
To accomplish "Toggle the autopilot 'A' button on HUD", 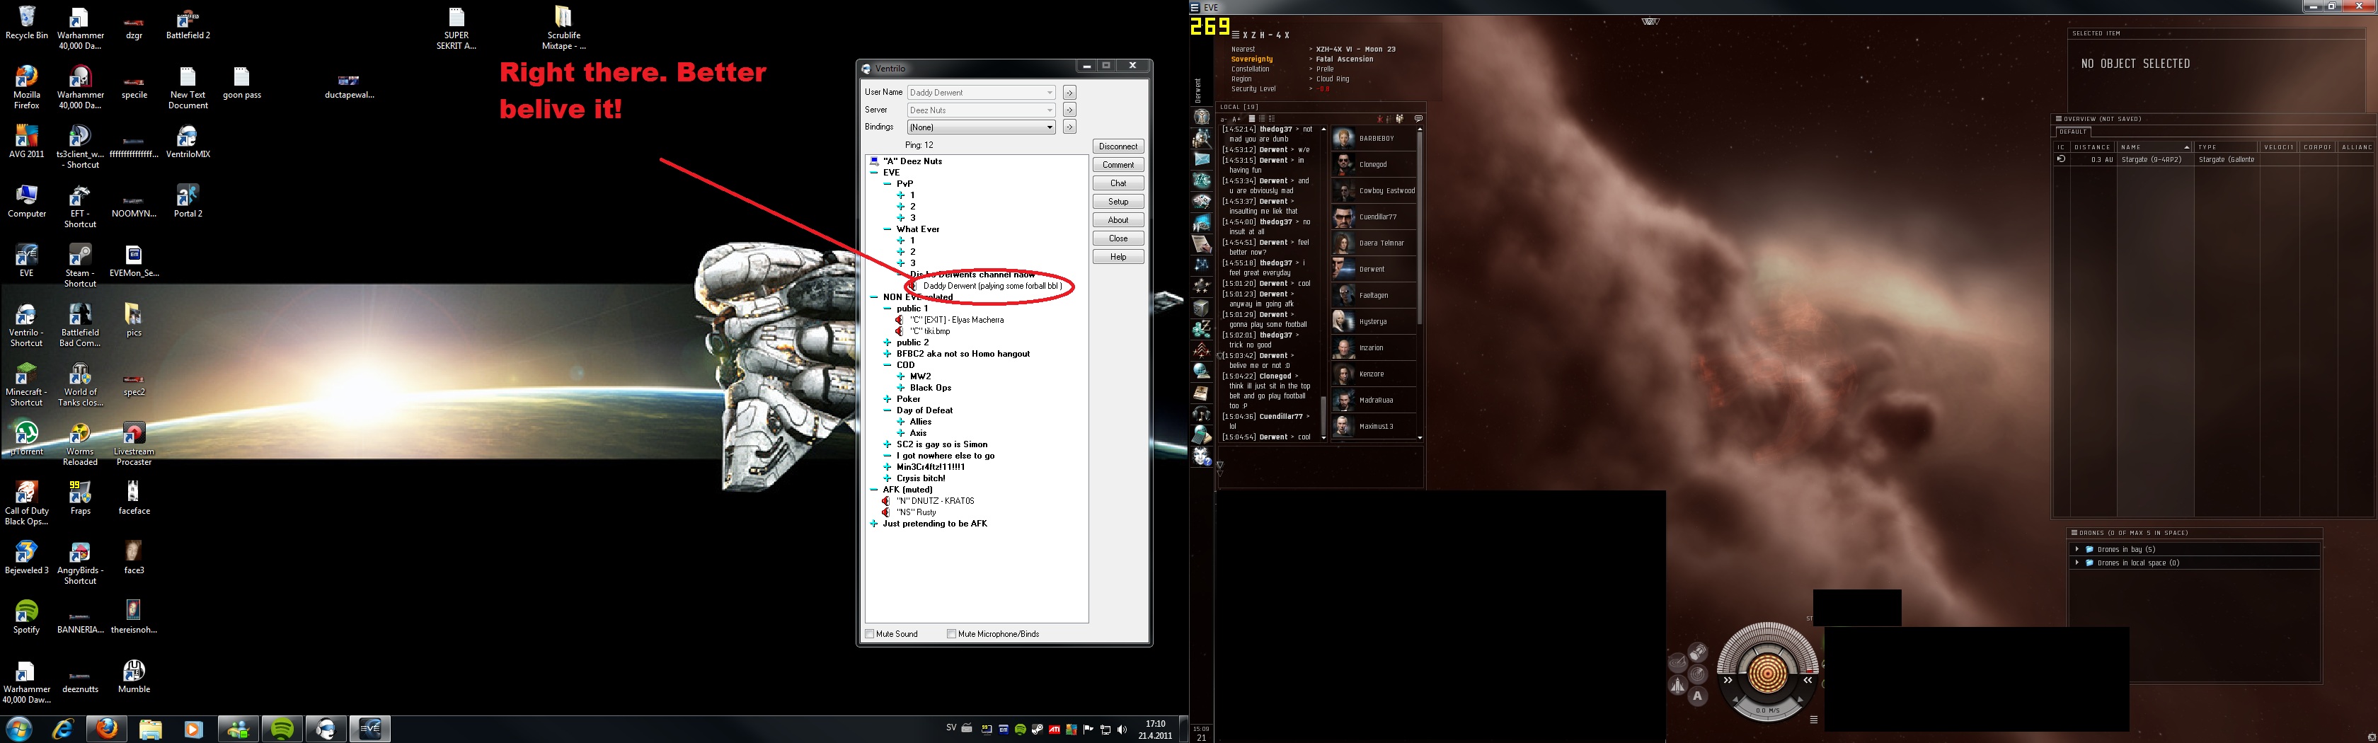I will pos(1698,697).
